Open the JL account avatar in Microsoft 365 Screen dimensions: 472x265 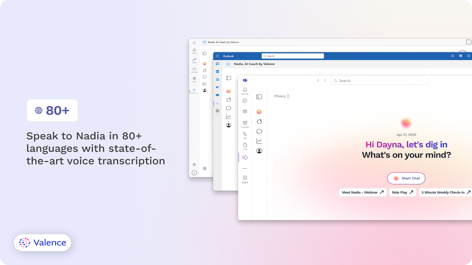[194, 173]
